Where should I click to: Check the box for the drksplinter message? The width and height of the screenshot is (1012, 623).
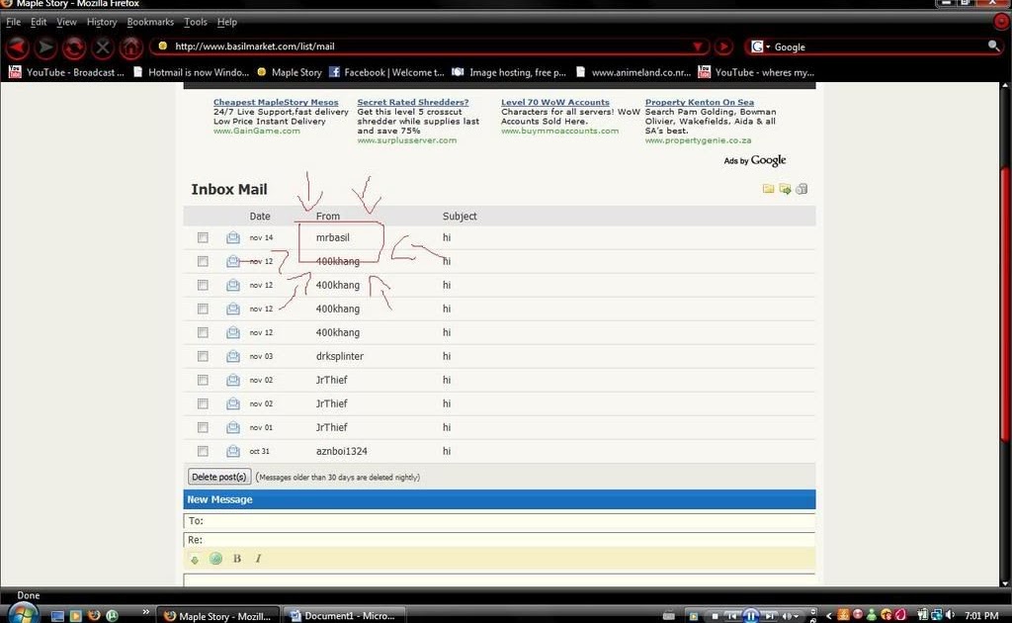tap(203, 356)
